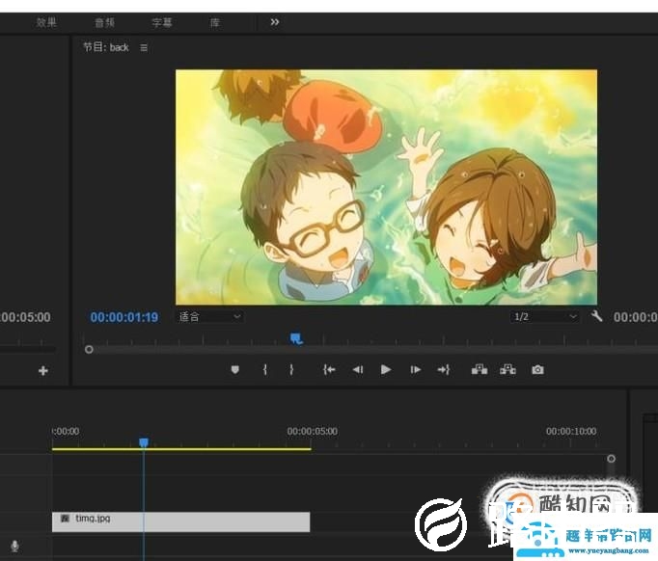Screen dimensions: 658x561
Task: Set the Mark In point
Action: [265, 369]
